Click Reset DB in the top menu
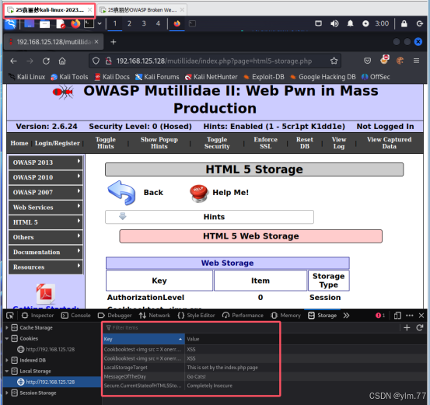This screenshot has height=405, width=430. (304, 143)
